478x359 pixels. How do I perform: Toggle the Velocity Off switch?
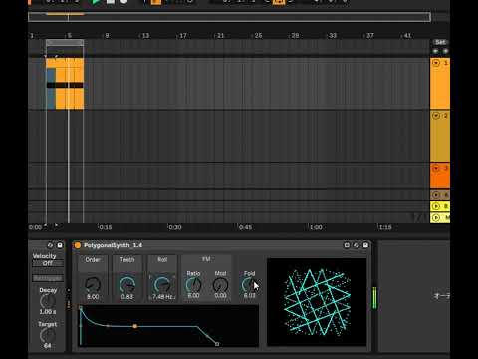coord(48,263)
